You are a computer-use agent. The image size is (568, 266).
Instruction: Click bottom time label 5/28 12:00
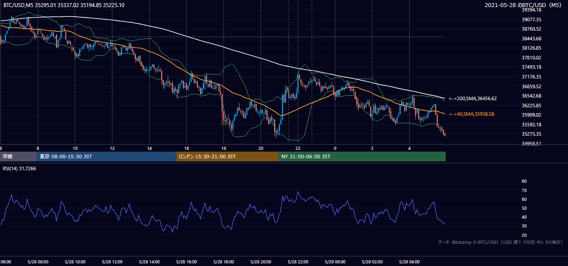[112, 262]
